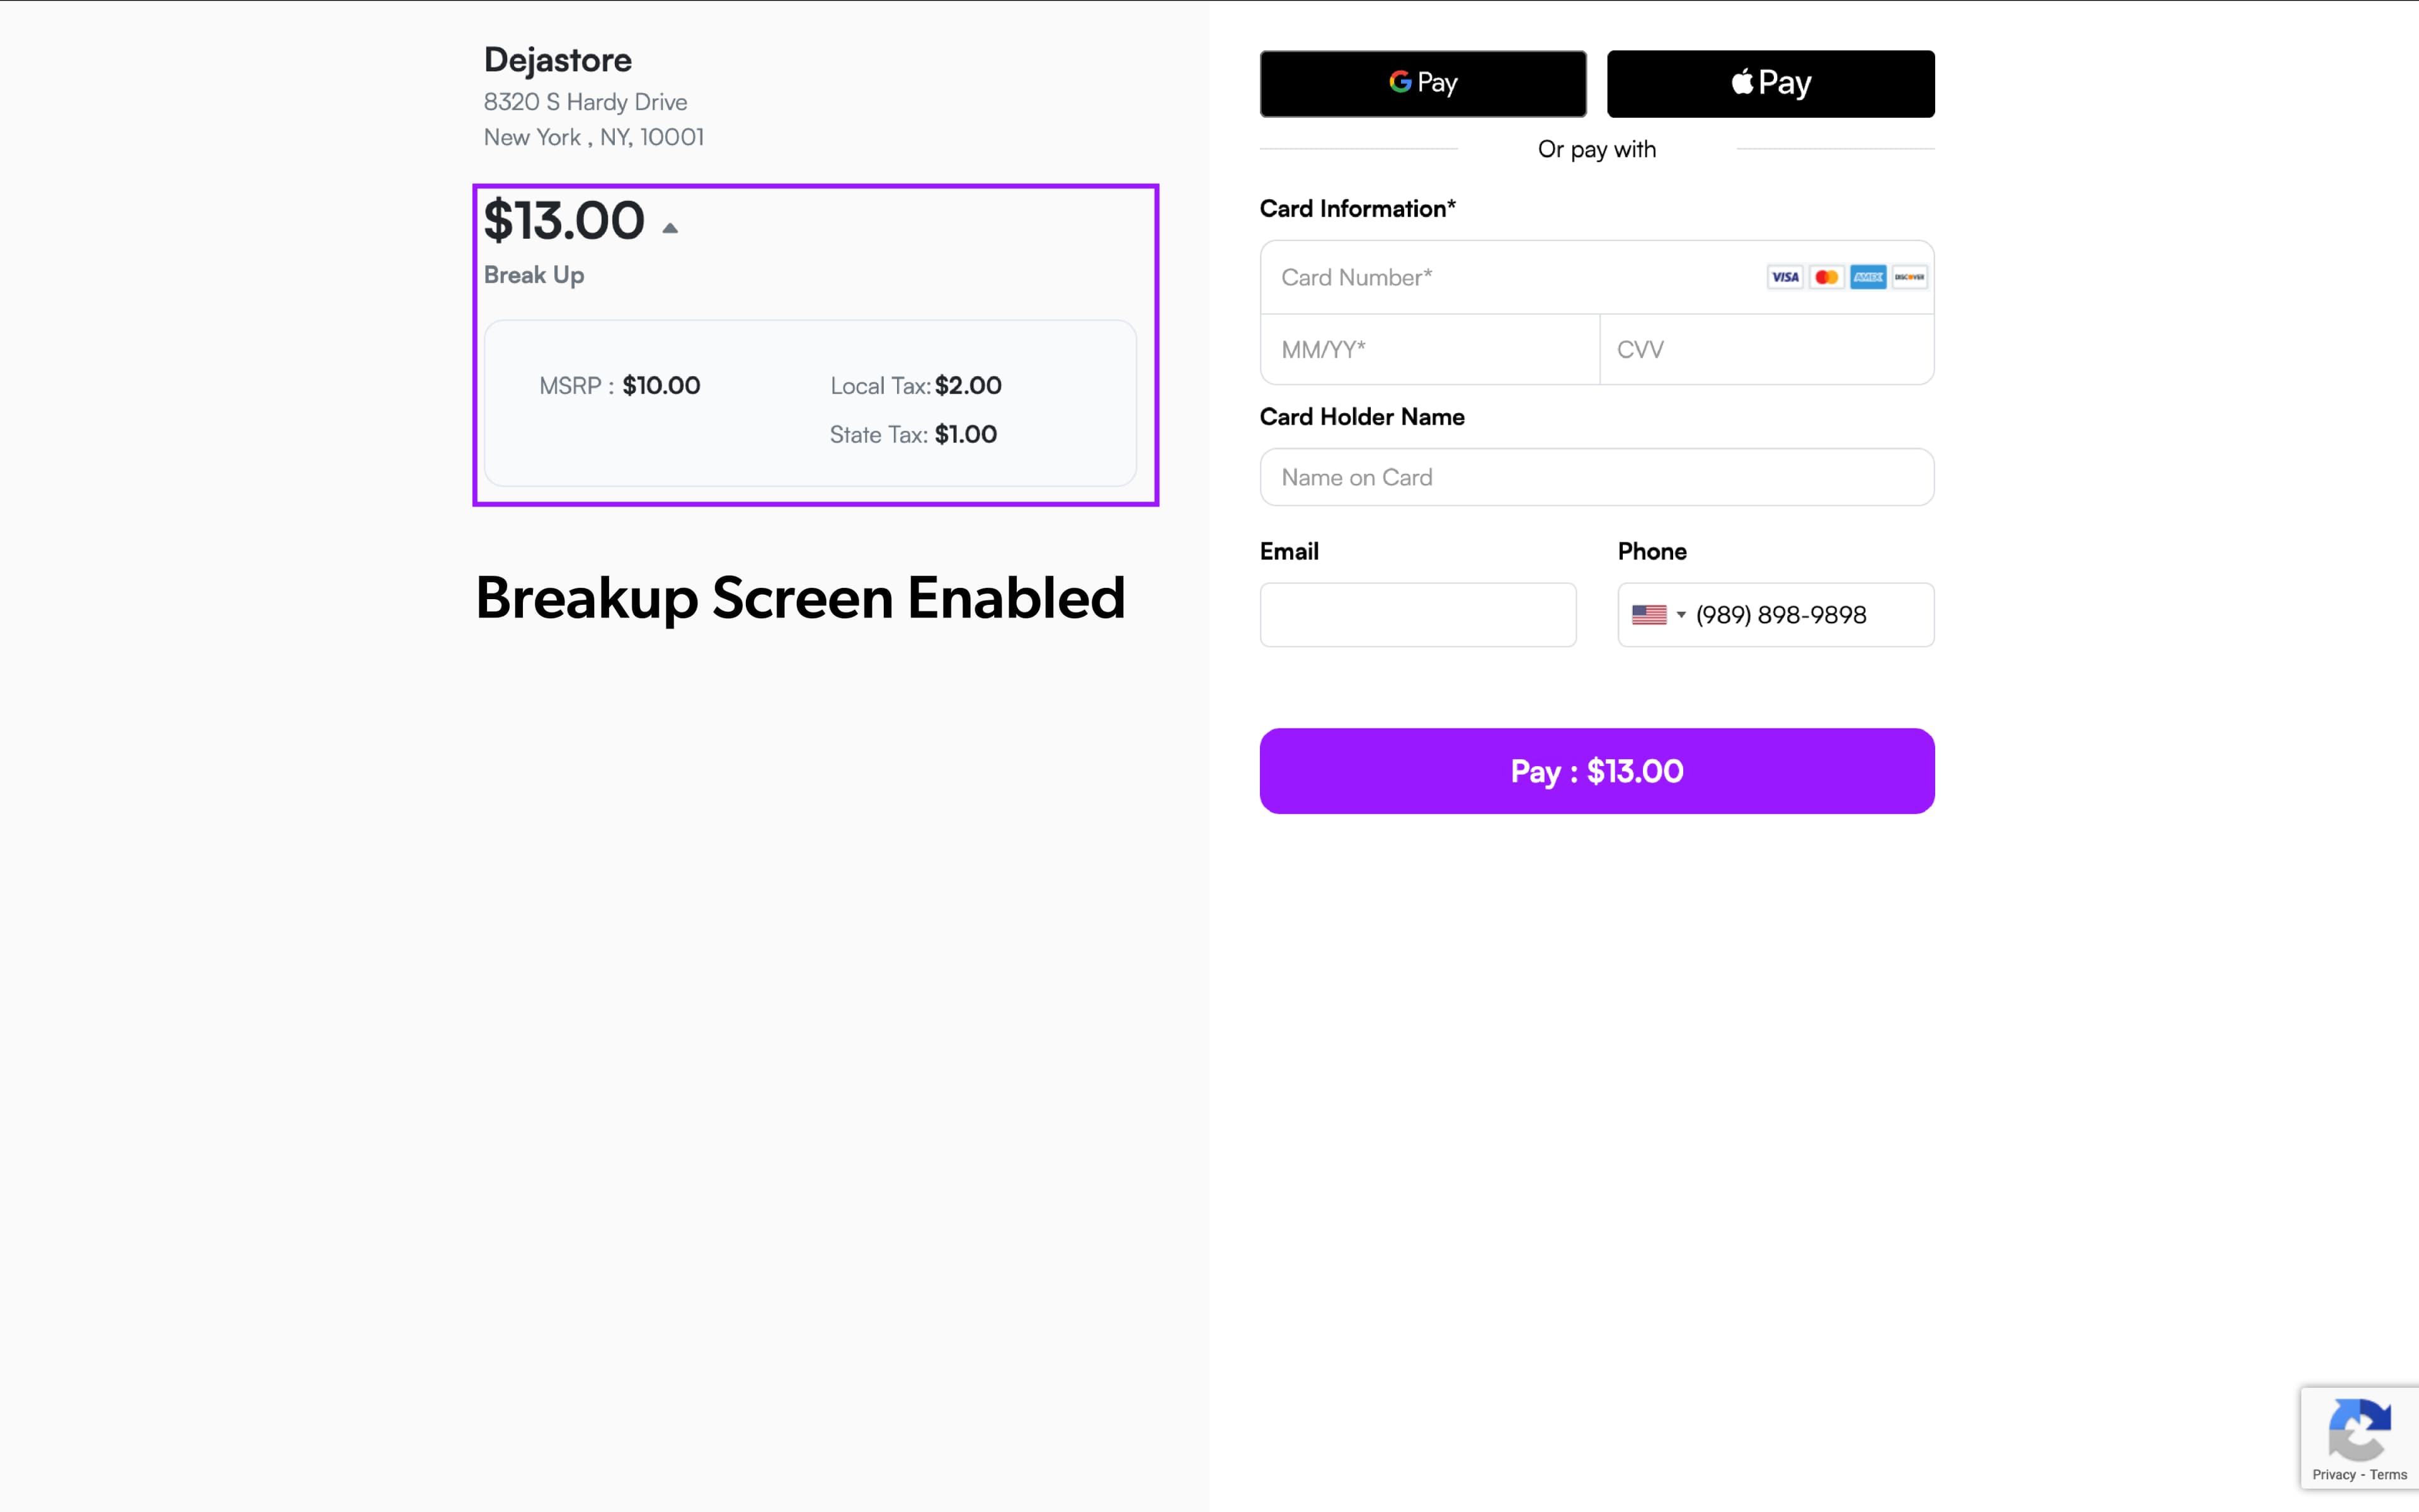Screen dimensions: 2419x1512
Task: Click the MM/YY expiry field
Action: point(1429,350)
